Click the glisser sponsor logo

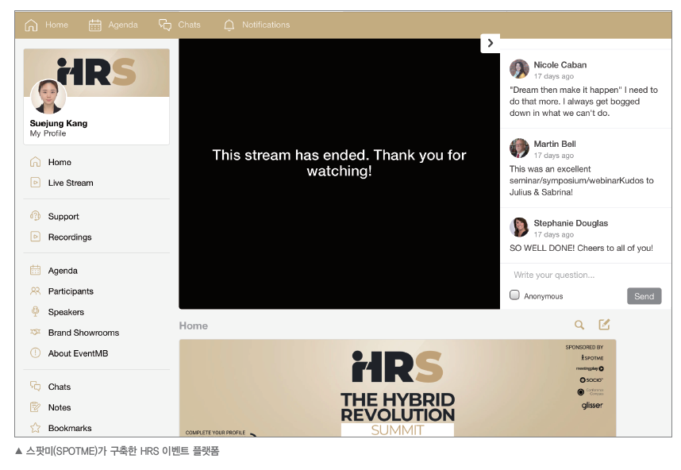592,405
